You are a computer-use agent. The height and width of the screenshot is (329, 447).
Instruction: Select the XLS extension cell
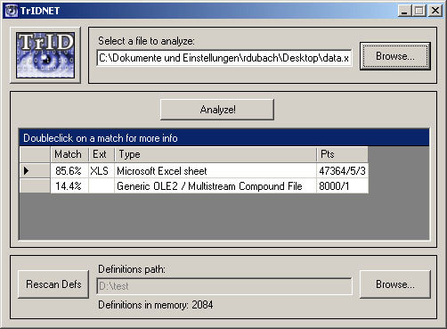102,171
